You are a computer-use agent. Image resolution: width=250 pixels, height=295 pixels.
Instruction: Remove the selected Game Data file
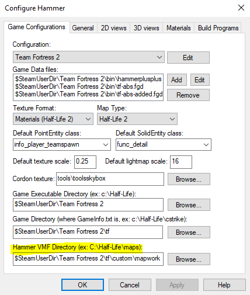pos(188,95)
